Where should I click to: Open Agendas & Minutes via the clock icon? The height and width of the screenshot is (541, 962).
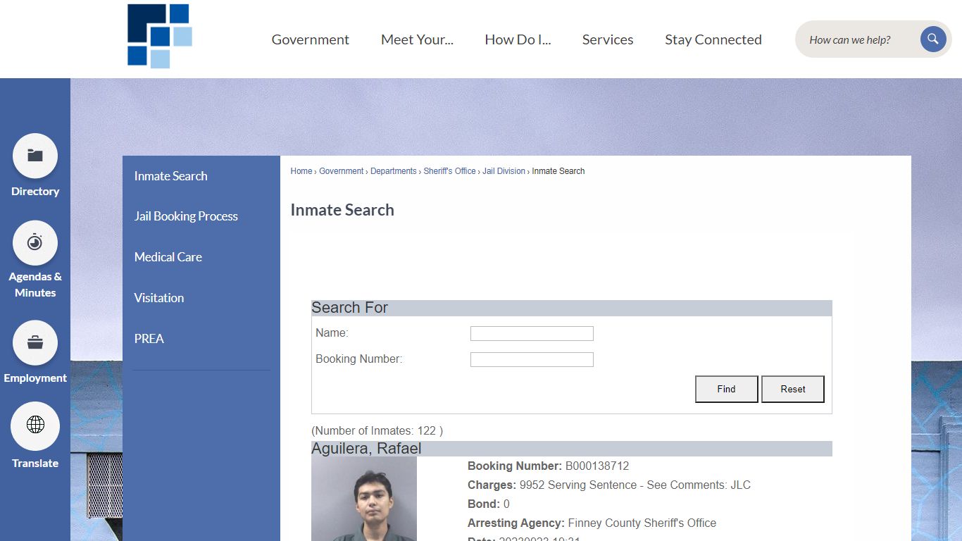click(35, 242)
